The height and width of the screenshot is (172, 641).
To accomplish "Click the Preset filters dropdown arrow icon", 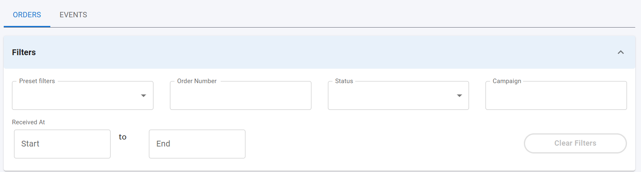I will [144, 95].
